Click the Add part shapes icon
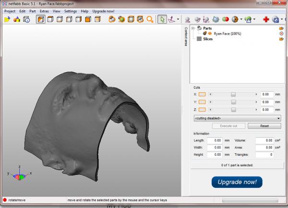Viewport: 288px width, 208px height. click(x=17, y=19)
